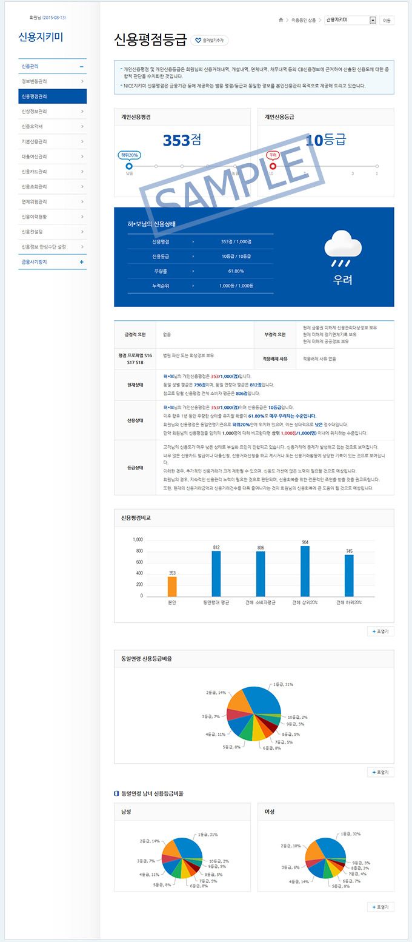Screen dimensions: 412x942
Task: Click the orange 본인 353 bar
Action: coord(172,586)
